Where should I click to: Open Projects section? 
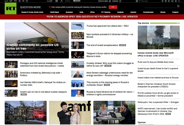click(x=175, y=12)
